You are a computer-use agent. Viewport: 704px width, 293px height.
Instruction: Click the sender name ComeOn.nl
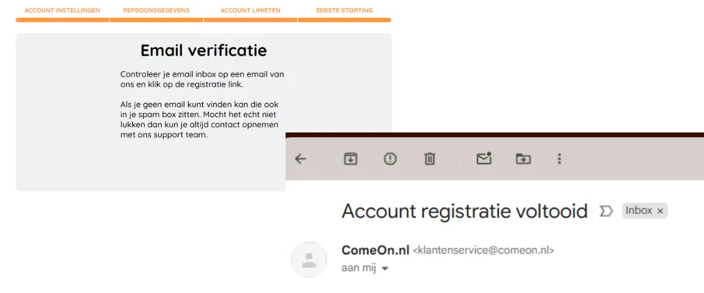[375, 250]
